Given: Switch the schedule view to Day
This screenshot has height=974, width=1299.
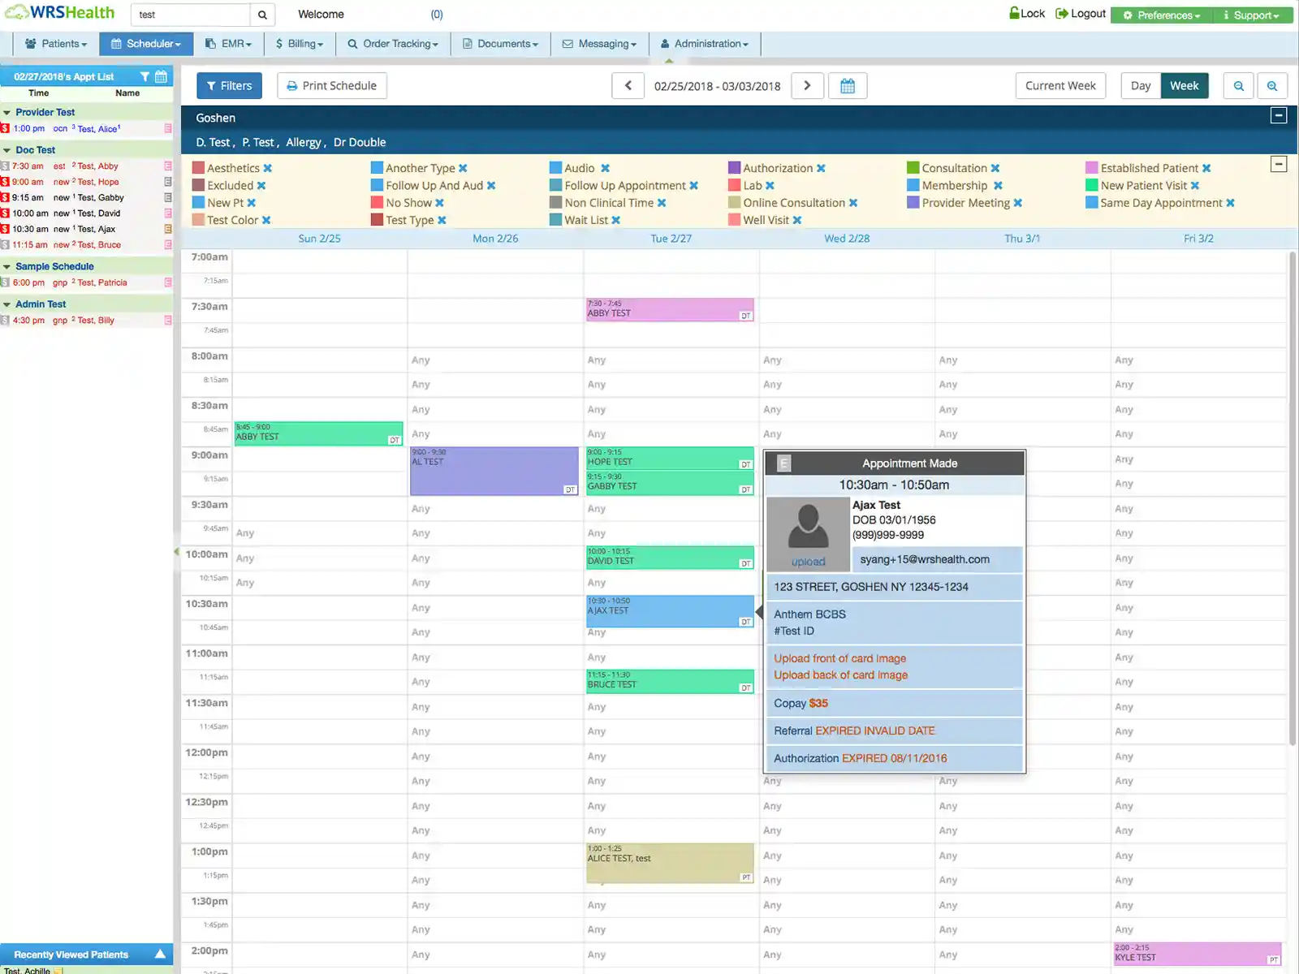Looking at the screenshot, I should (1140, 85).
